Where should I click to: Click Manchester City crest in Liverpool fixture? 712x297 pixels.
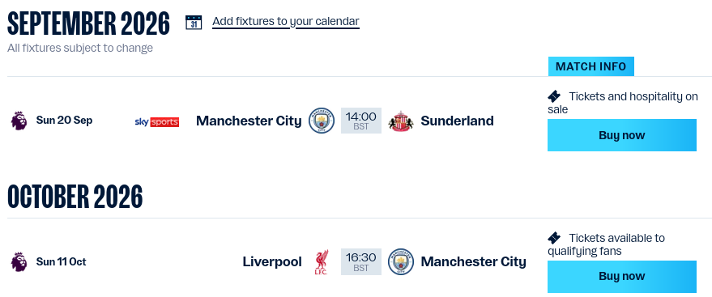(401, 261)
